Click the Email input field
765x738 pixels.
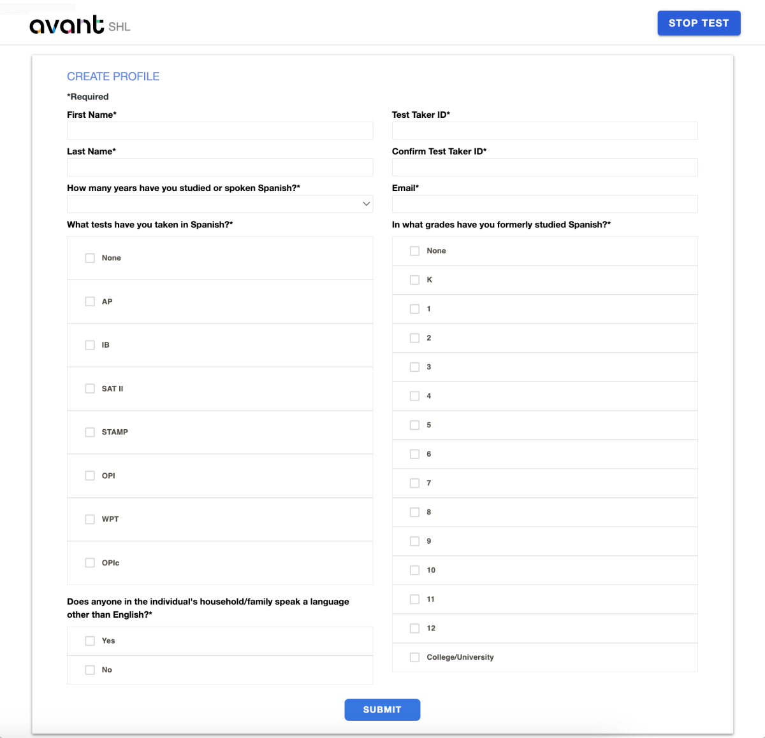545,204
